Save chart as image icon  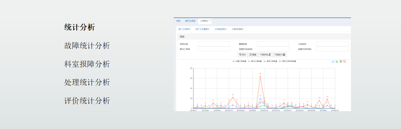[x=345, y=61]
